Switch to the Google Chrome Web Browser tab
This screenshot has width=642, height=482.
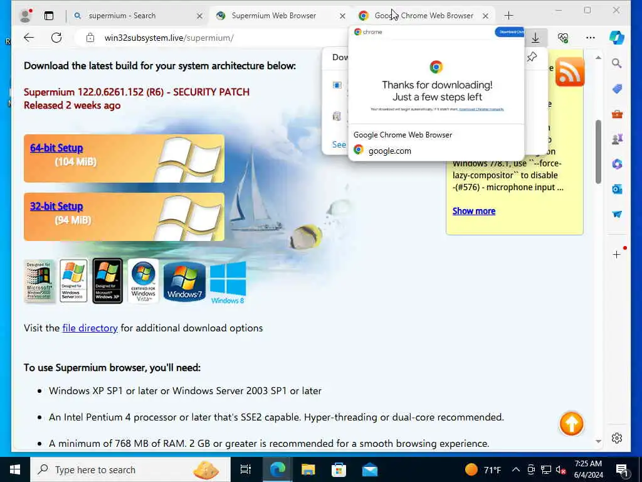[424, 16]
